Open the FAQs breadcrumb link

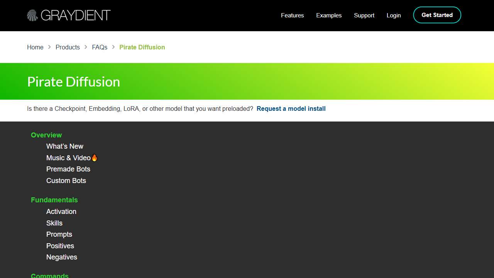(100, 47)
